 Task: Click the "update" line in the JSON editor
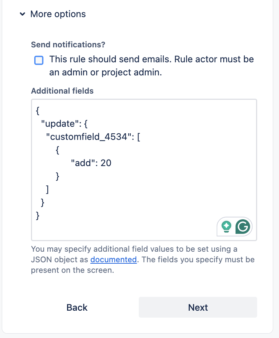pyautogui.click(x=64, y=124)
